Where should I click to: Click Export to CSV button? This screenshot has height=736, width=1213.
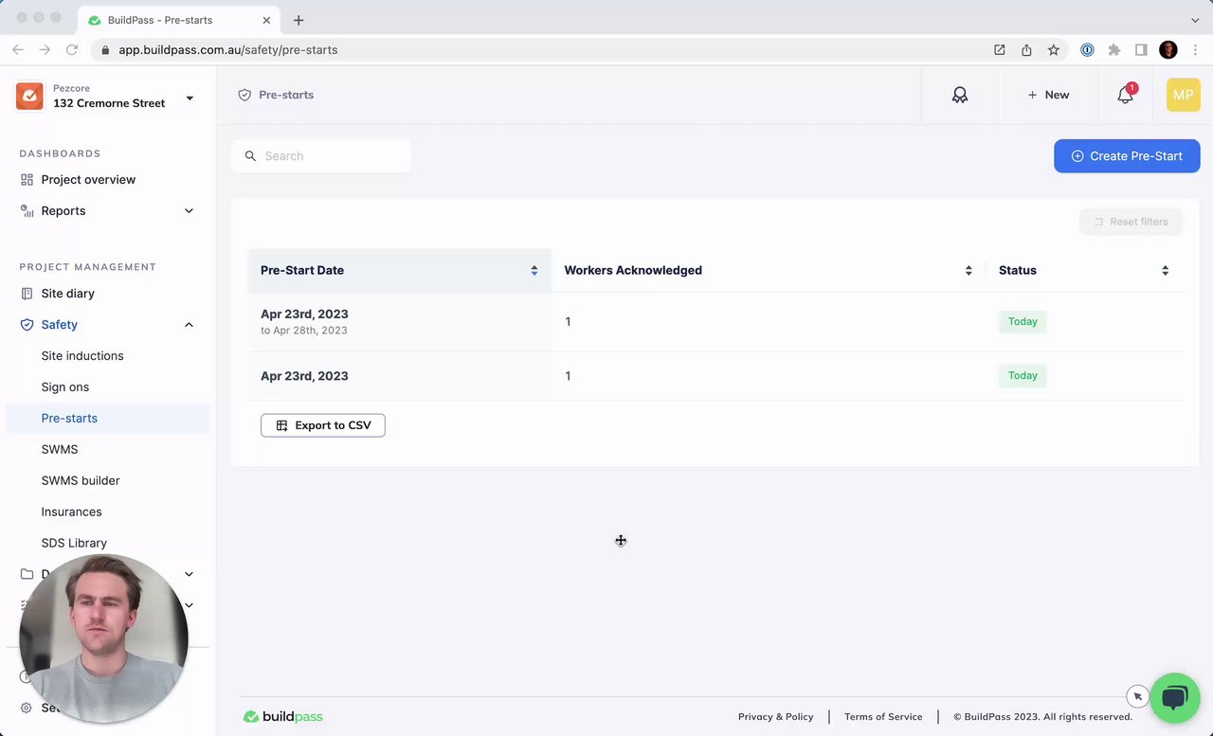coord(323,425)
